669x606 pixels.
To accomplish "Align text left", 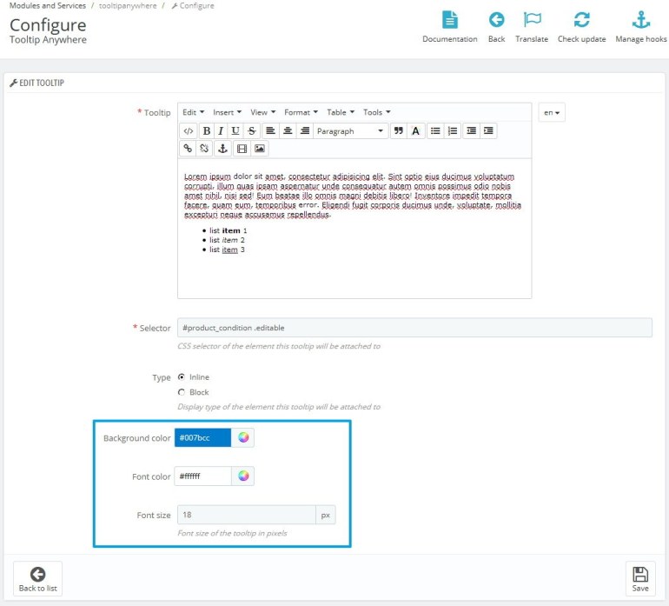I will [x=270, y=131].
